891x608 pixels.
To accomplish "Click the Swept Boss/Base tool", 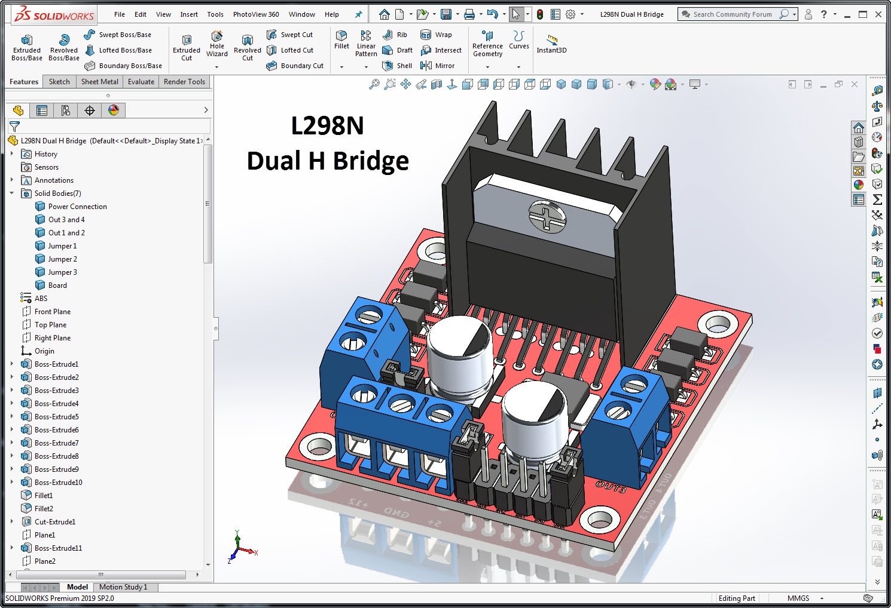I will pos(118,35).
